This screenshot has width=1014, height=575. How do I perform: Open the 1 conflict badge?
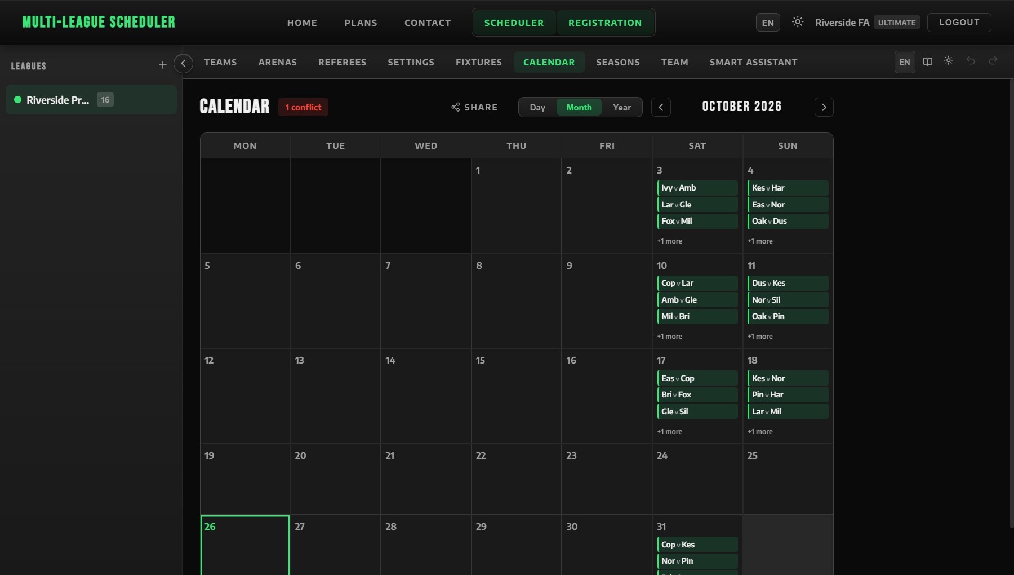pyautogui.click(x=303, y=107)
